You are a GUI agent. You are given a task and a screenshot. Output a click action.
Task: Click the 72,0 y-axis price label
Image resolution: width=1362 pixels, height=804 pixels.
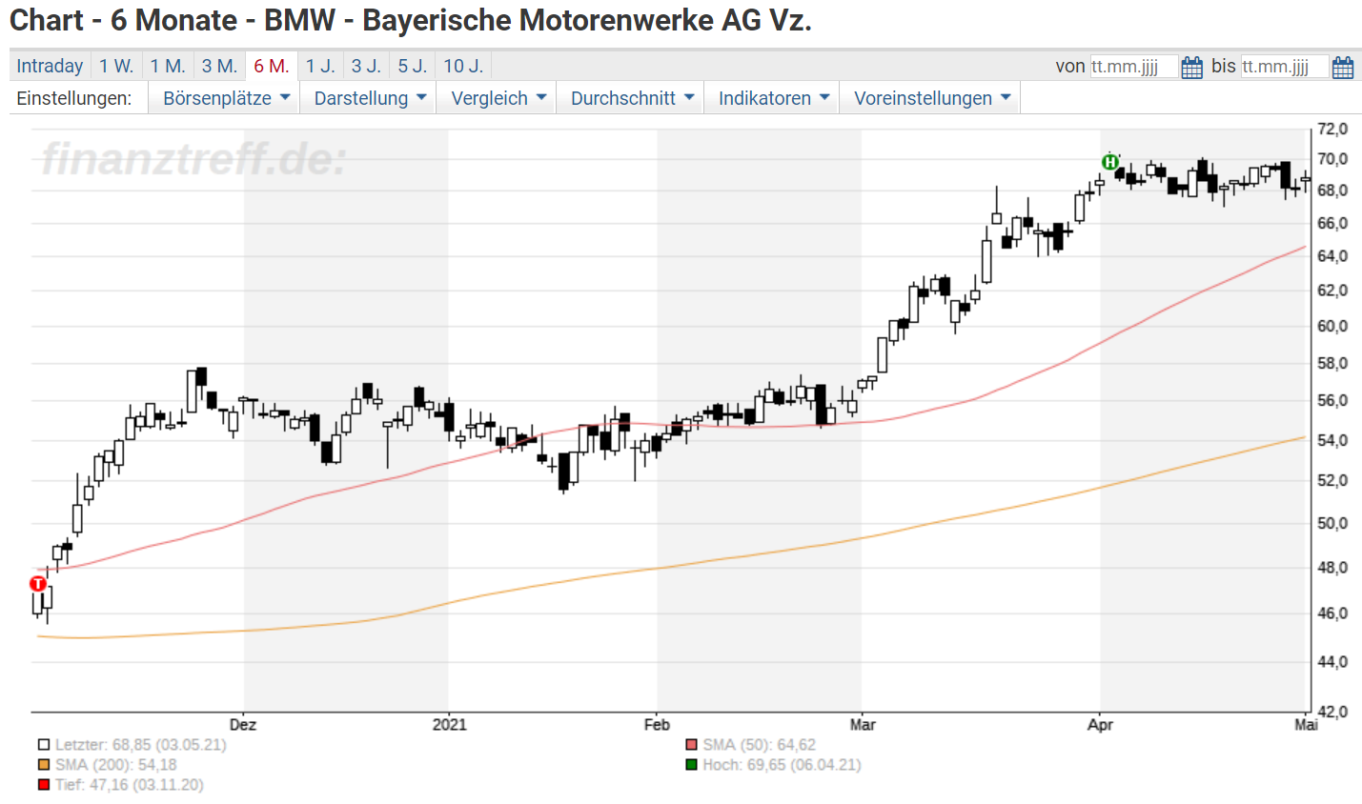1332,129
